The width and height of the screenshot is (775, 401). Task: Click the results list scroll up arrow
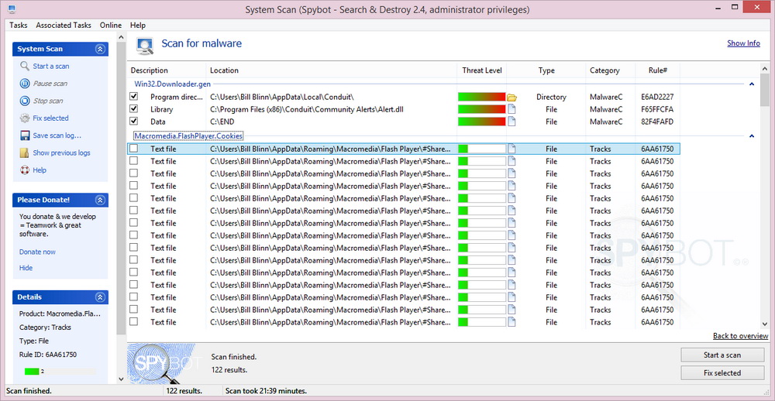click(x=765, y=68)
